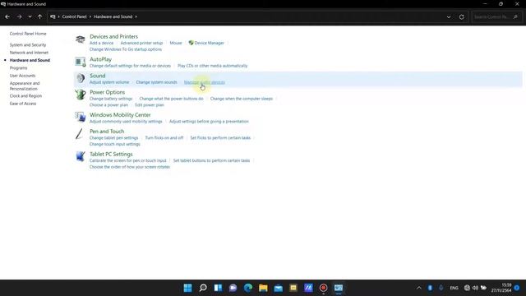
Task: Click the ENG language indicator
Action: pos(454,288)
